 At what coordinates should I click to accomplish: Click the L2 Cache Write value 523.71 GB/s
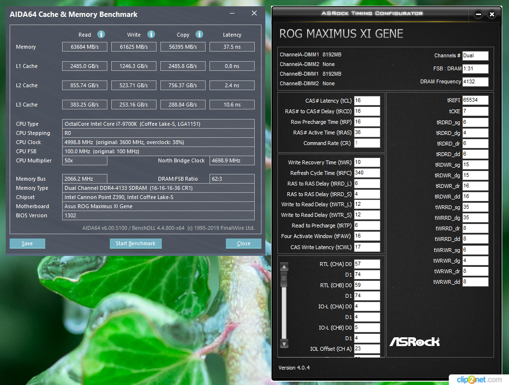[x=134, y=85]
